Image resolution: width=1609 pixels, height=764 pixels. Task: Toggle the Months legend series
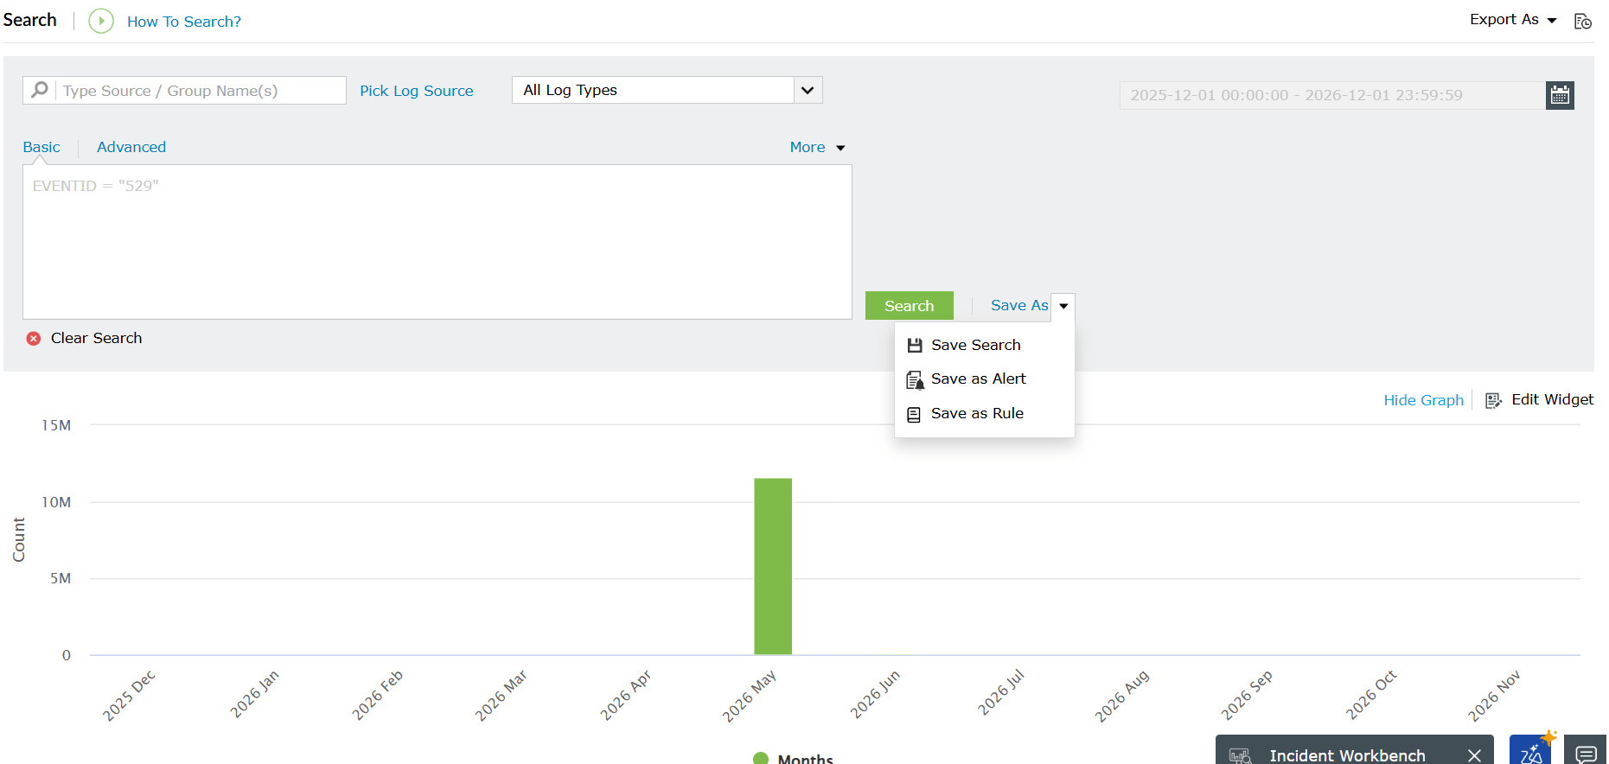click(794, 759)
